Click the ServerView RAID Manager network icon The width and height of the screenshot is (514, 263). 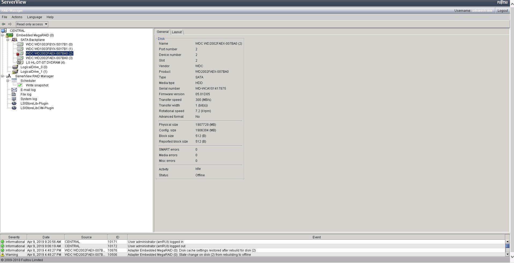9,76
